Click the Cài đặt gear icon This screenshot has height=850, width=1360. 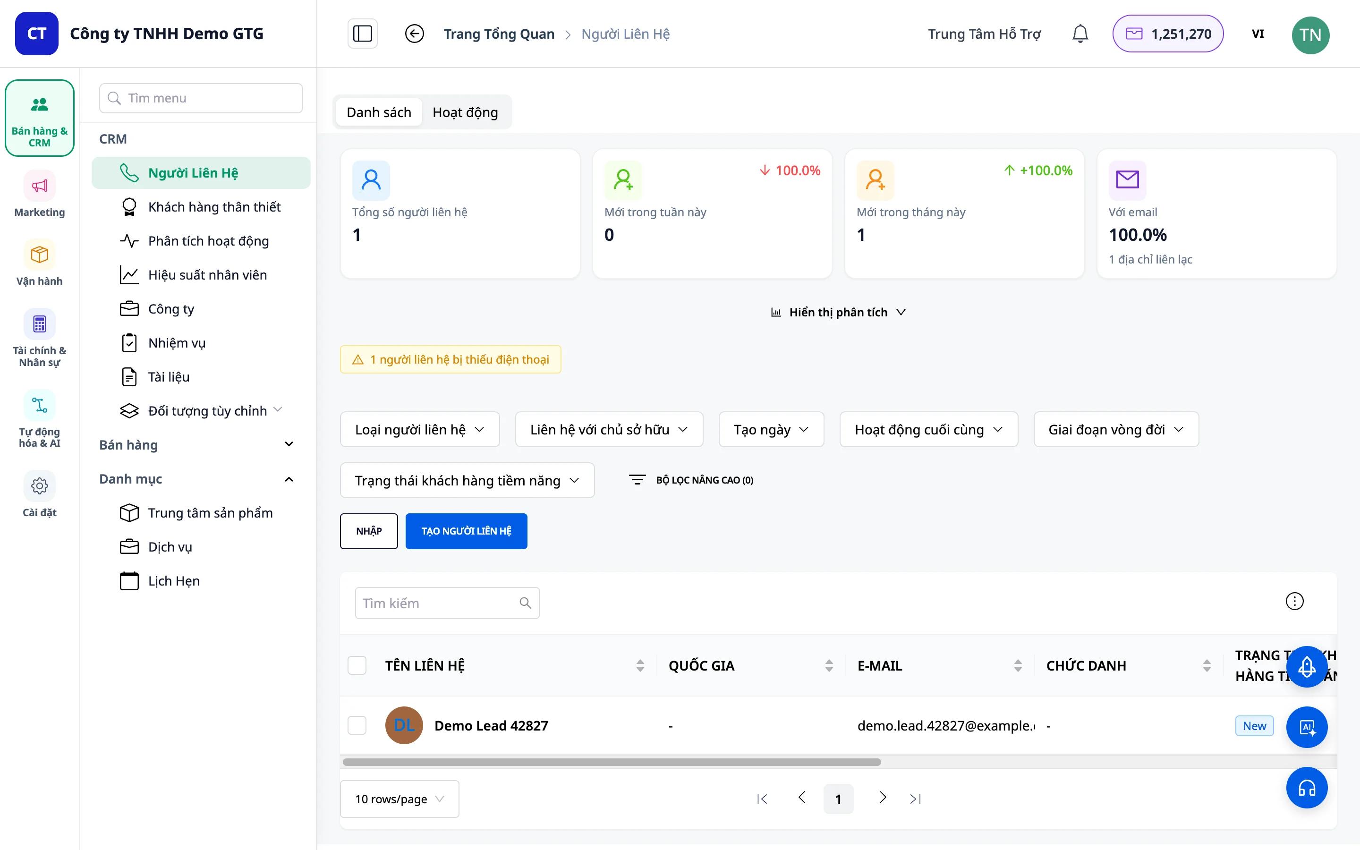pyautogui.click(x=39, y=486)
